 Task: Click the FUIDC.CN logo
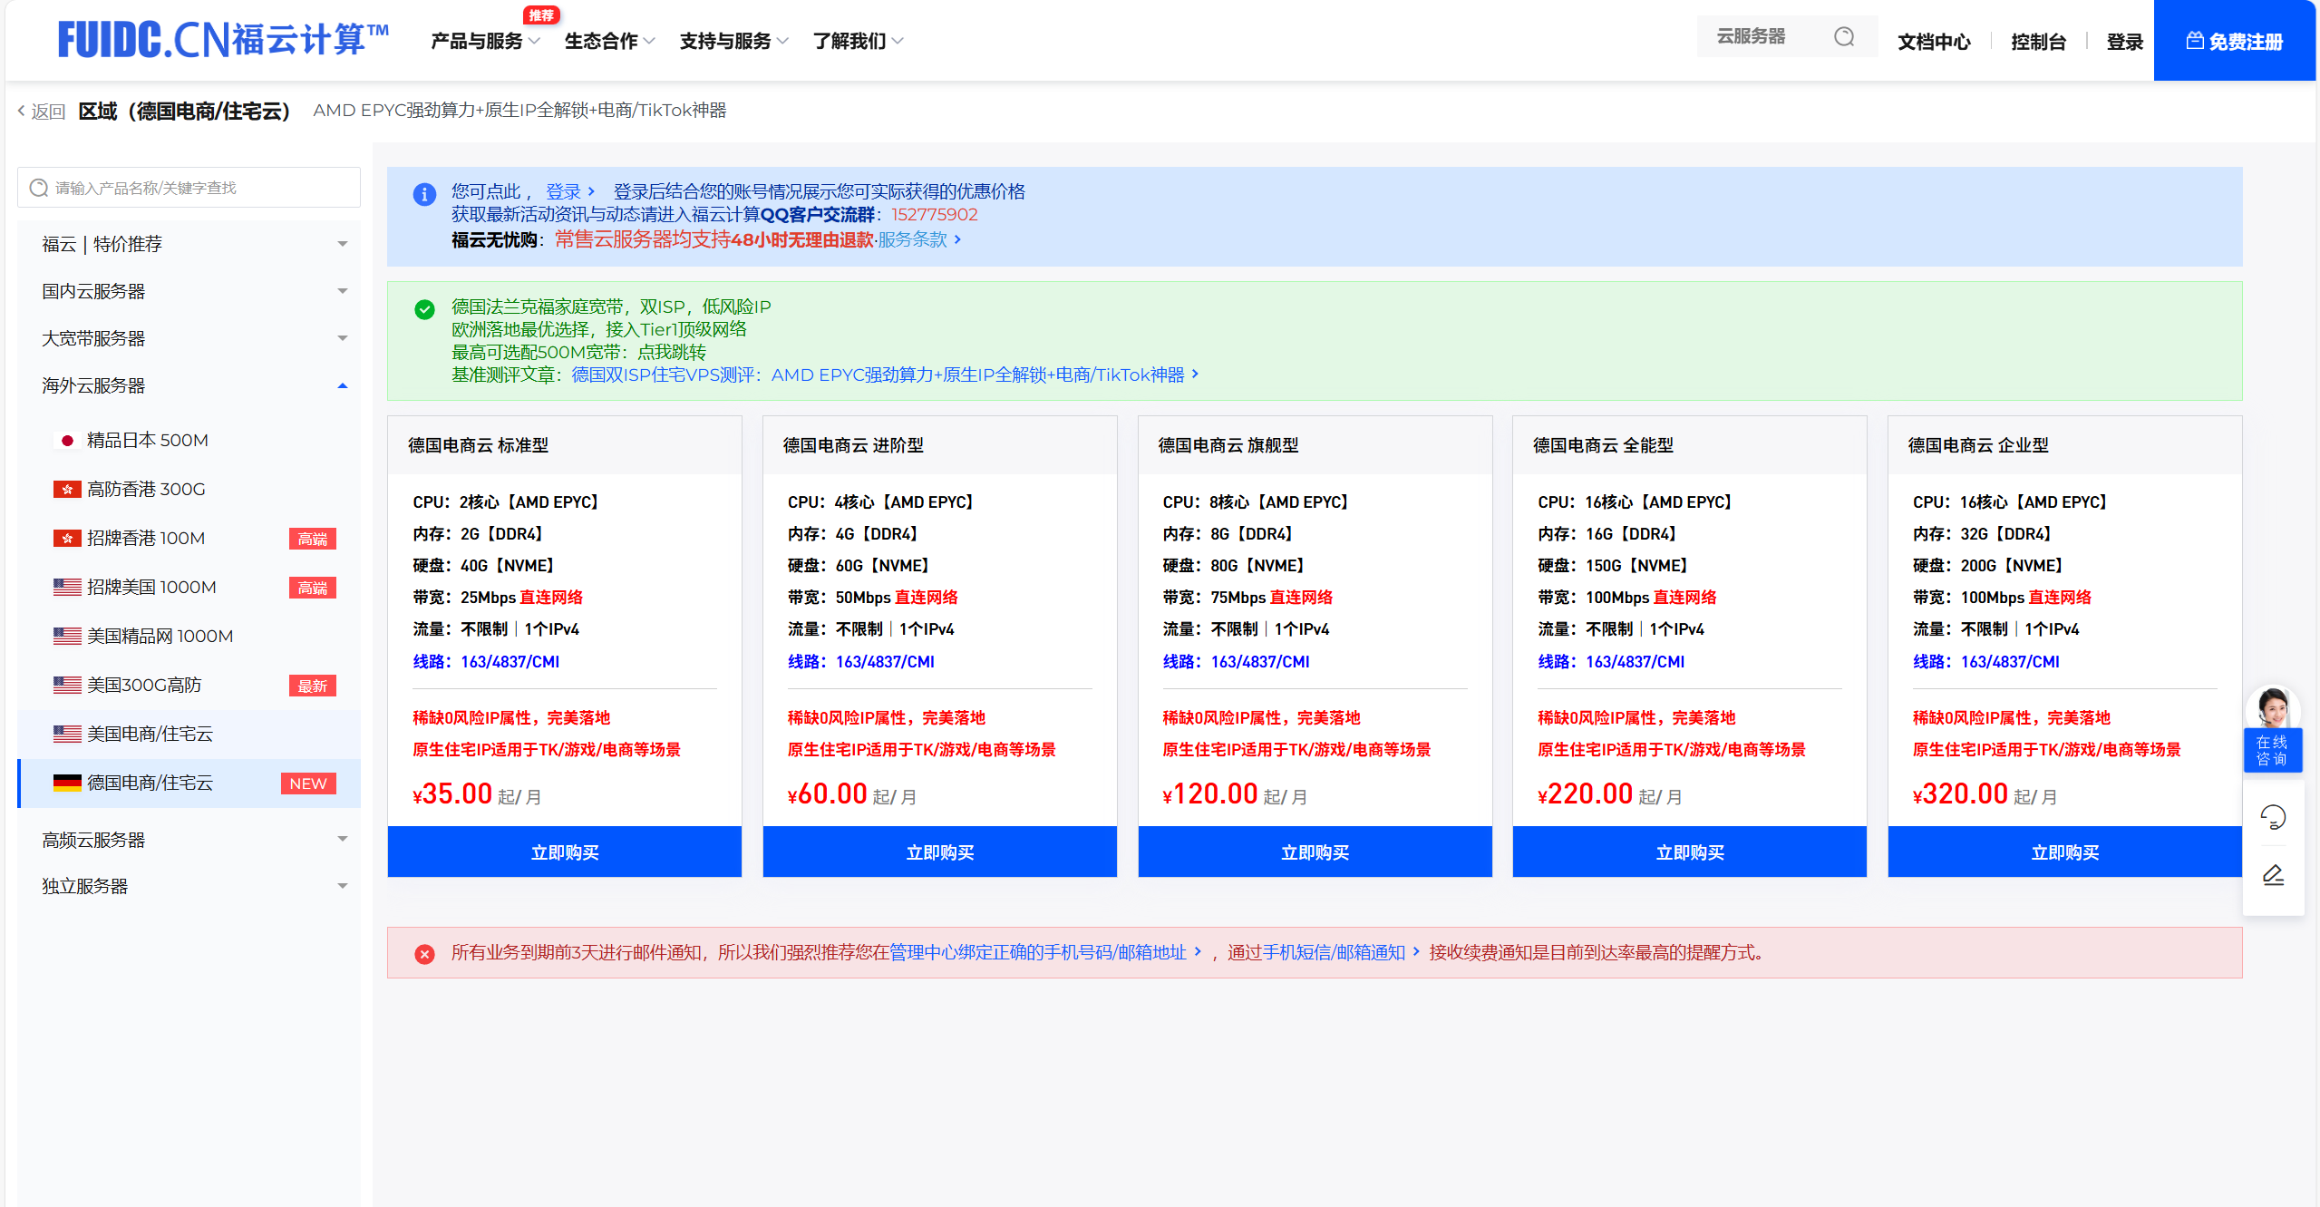pyautogui.click(x=223, y=40)
